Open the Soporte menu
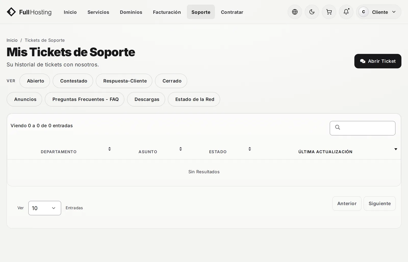The height and width of the screenshot is (262, 408). [201, 12]
